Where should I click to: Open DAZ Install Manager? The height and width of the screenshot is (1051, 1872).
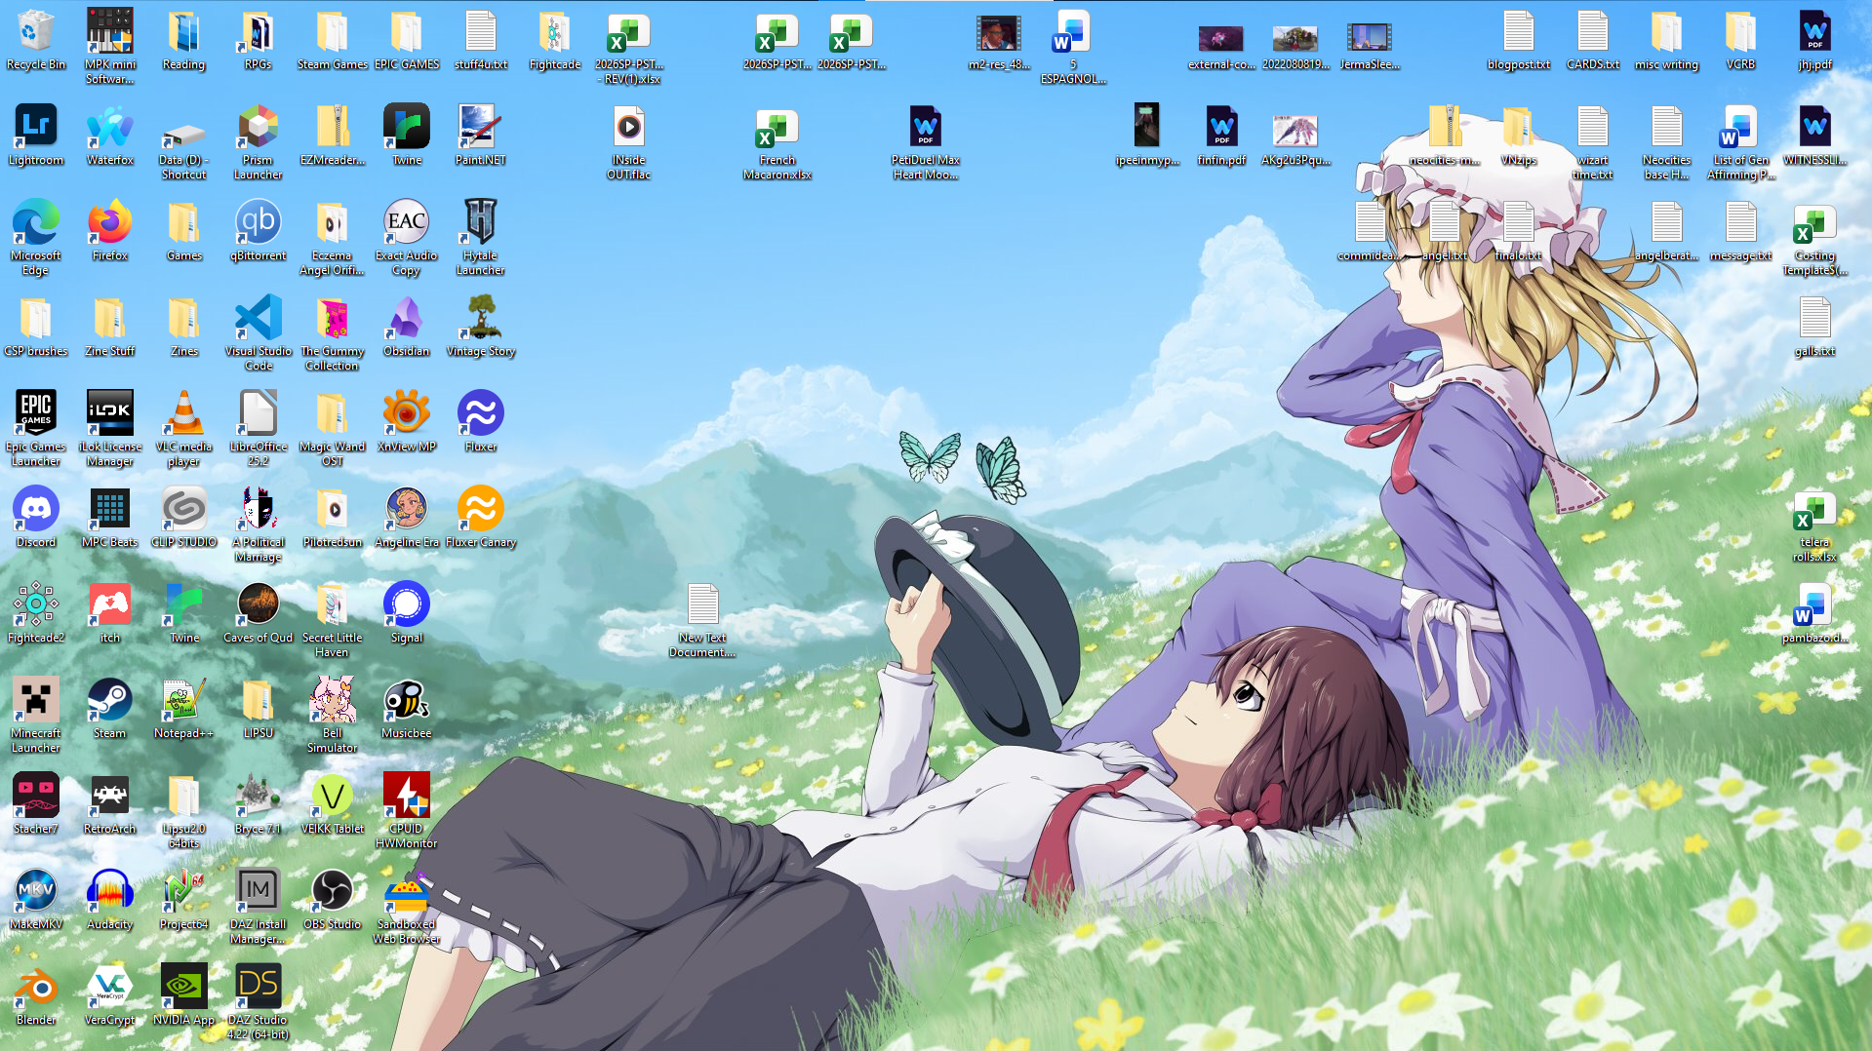[259, 908]
